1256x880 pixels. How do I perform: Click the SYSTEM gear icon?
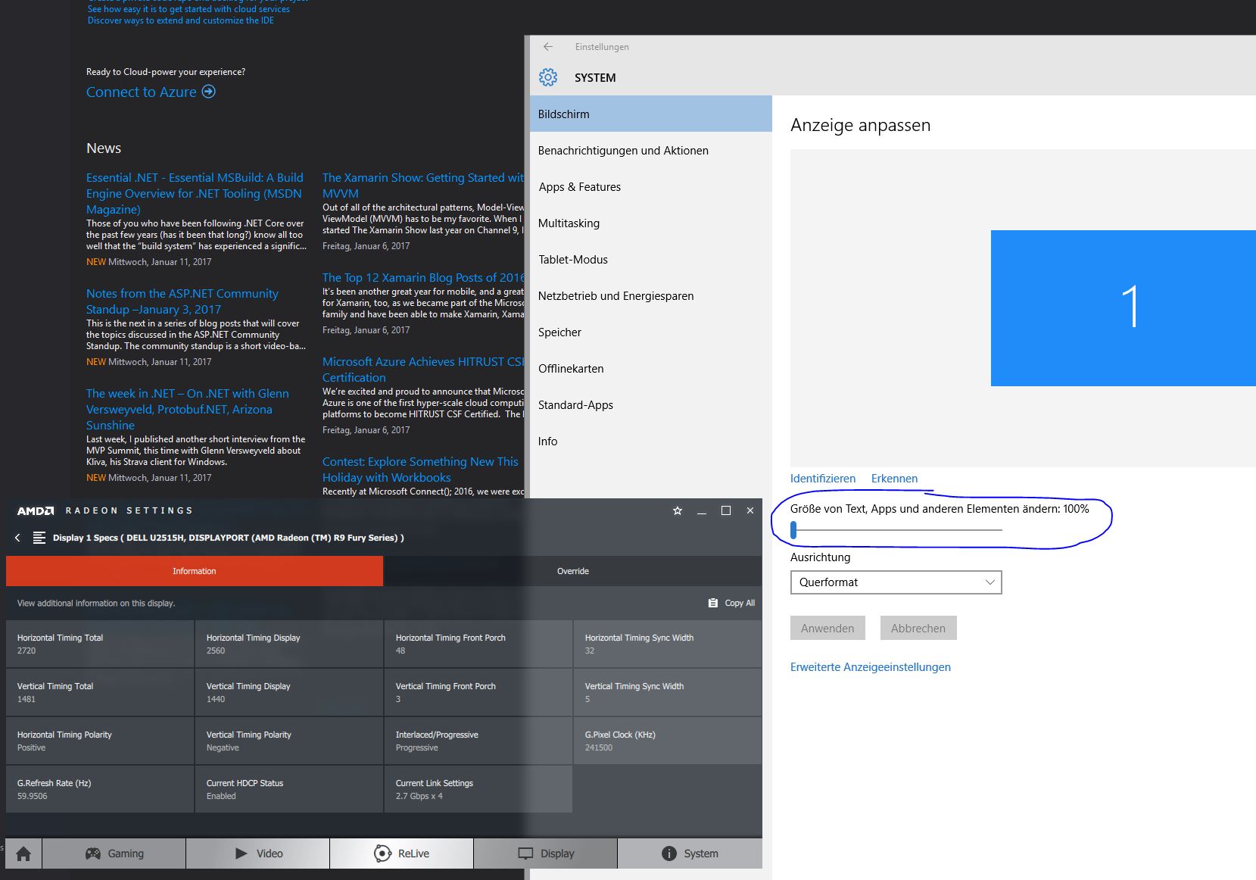click(x=548, y=77)
